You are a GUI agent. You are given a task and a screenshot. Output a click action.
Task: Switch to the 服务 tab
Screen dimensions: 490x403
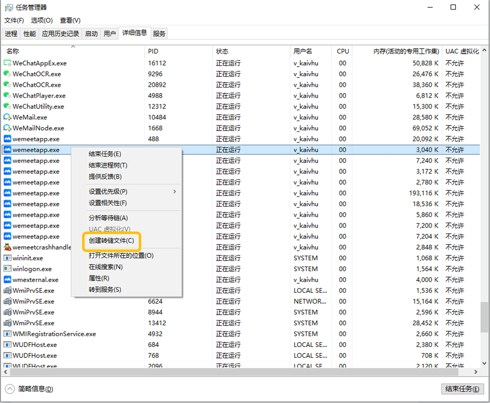[159, 33]
